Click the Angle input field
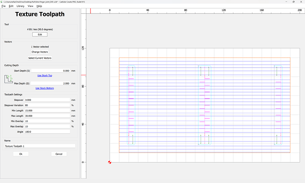The width and height of the screenshot is (305, 183). [x=47, y=132]
